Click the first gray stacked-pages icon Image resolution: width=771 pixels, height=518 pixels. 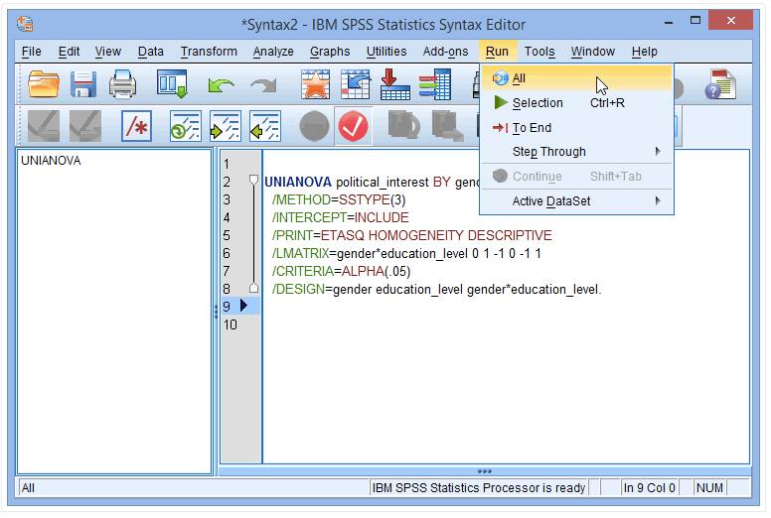(x=403, y=126)
